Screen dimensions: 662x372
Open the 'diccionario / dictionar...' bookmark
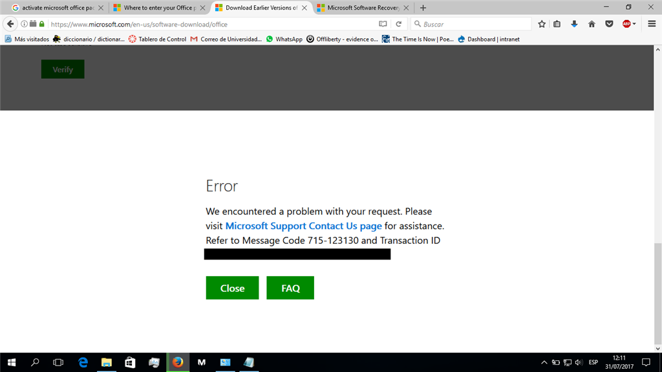point(89,39)
